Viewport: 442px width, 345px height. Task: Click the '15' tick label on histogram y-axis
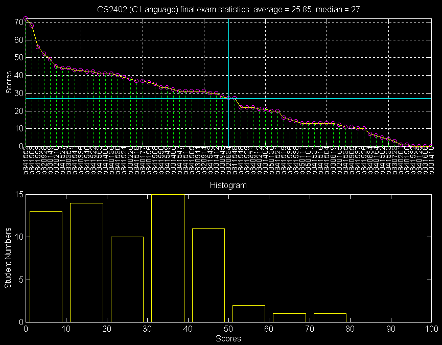(x=17, y=194)
